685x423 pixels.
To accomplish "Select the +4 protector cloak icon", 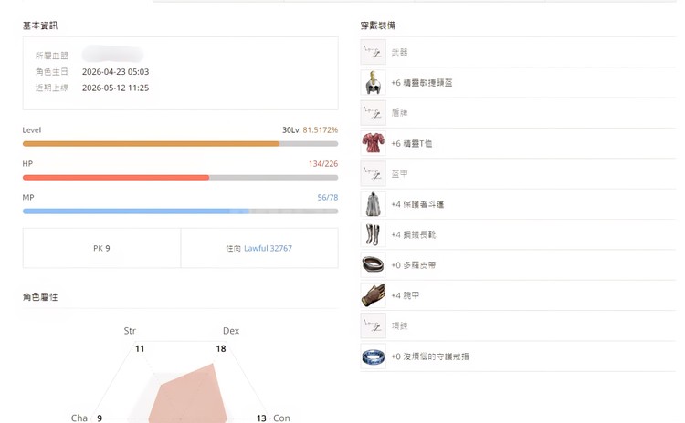I will (x=373, y=204).
